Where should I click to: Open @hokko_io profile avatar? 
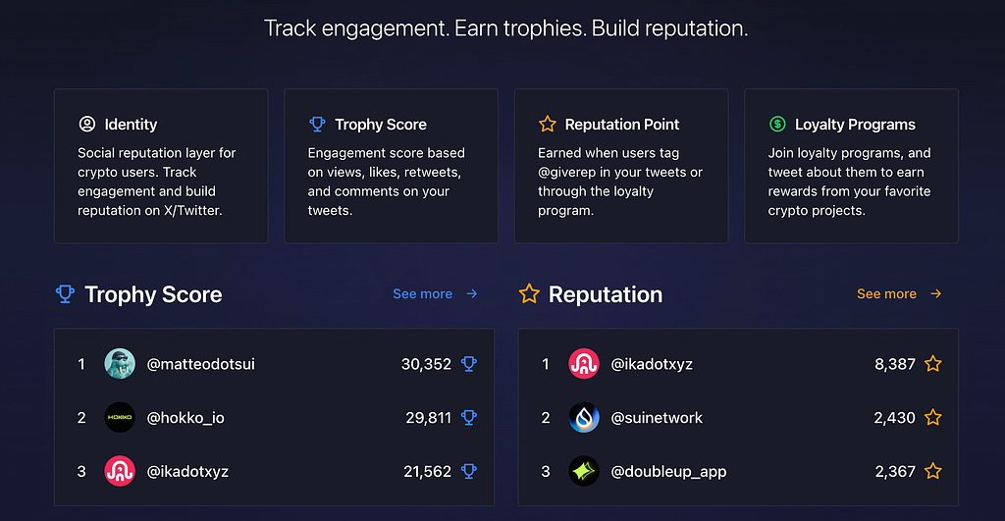[x=120, y=418]
